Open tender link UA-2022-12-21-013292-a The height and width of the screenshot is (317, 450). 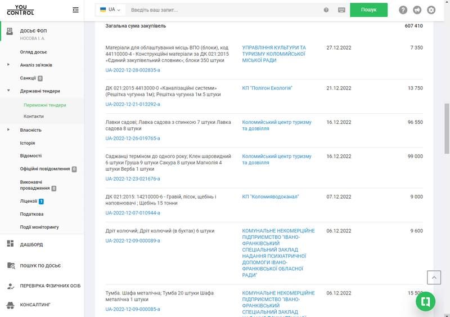click(x=133, y=104)
